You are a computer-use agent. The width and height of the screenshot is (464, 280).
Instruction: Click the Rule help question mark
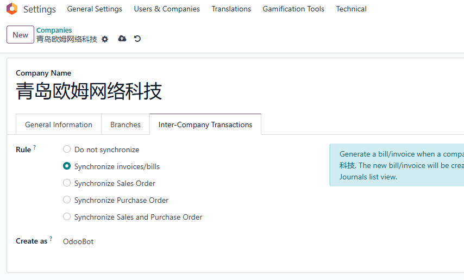coord(35,147)
